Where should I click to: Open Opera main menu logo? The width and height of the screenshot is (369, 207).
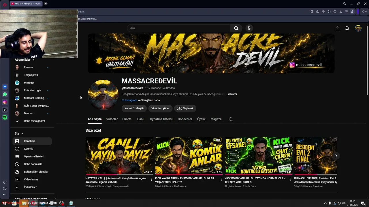coord(5,5)
